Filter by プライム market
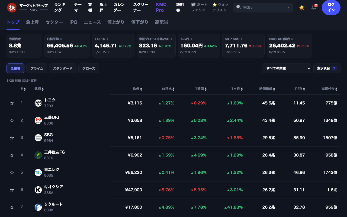The image size is (347, 217). tap(37, 68)
